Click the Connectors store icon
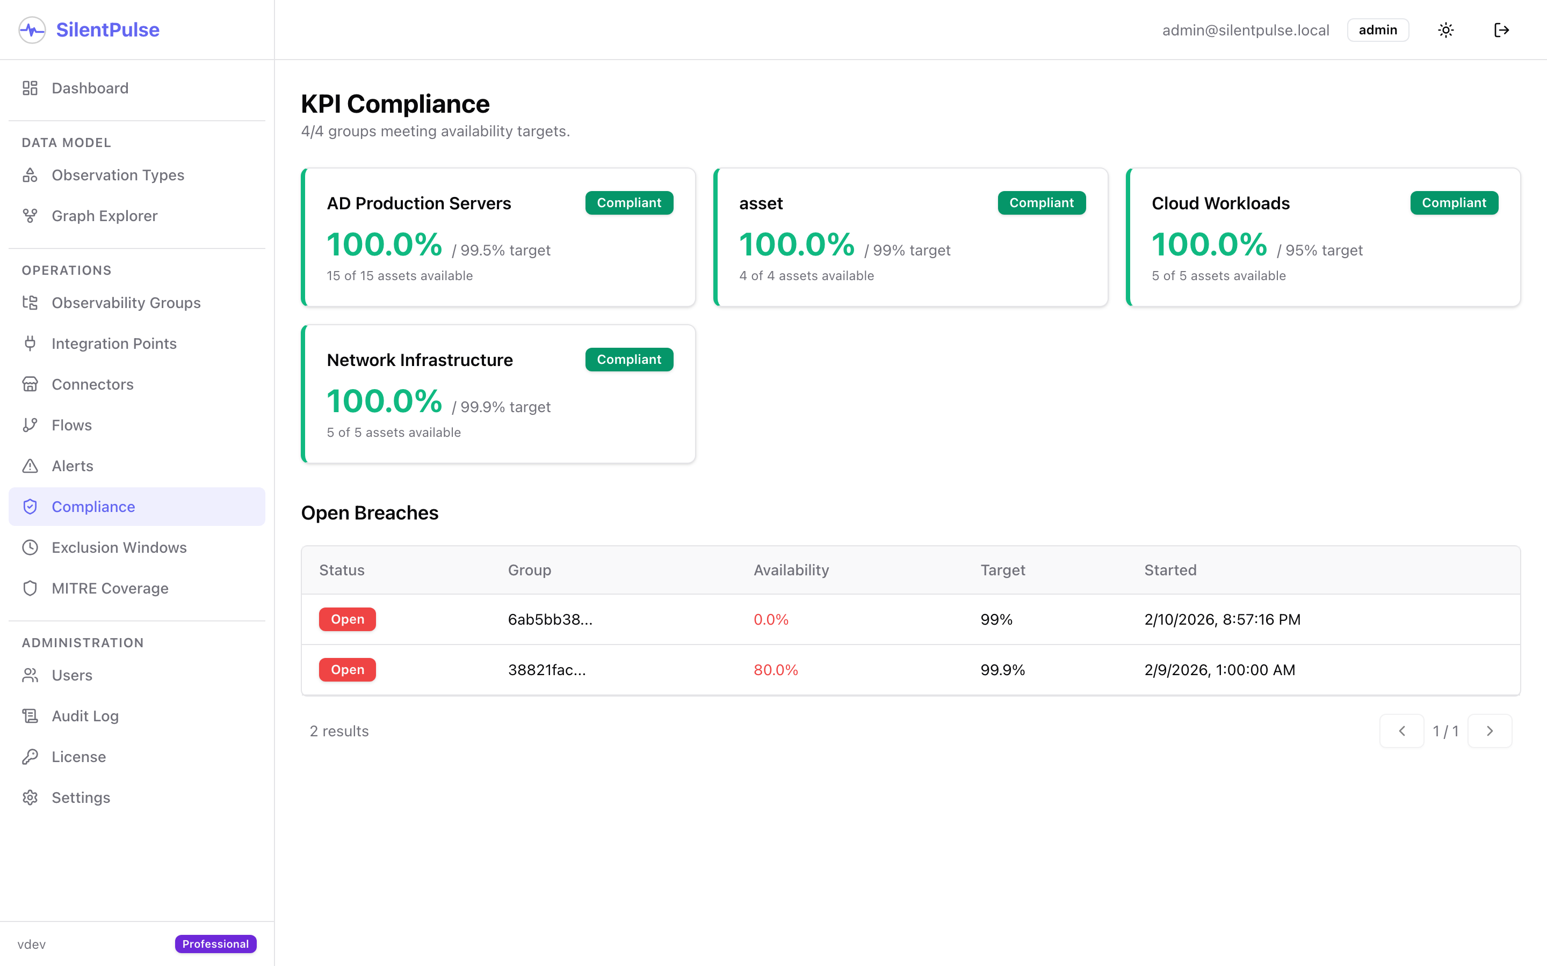The width and height of the screenshot is (1547, 966). point(30,385)
